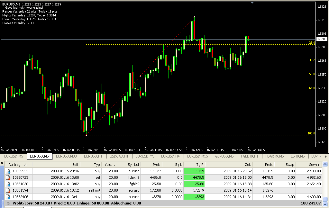The width and height of the screenshot is (329, 208).
Task: Click the buy order icon for order 10859933
Action: click(x=8, y=171)
